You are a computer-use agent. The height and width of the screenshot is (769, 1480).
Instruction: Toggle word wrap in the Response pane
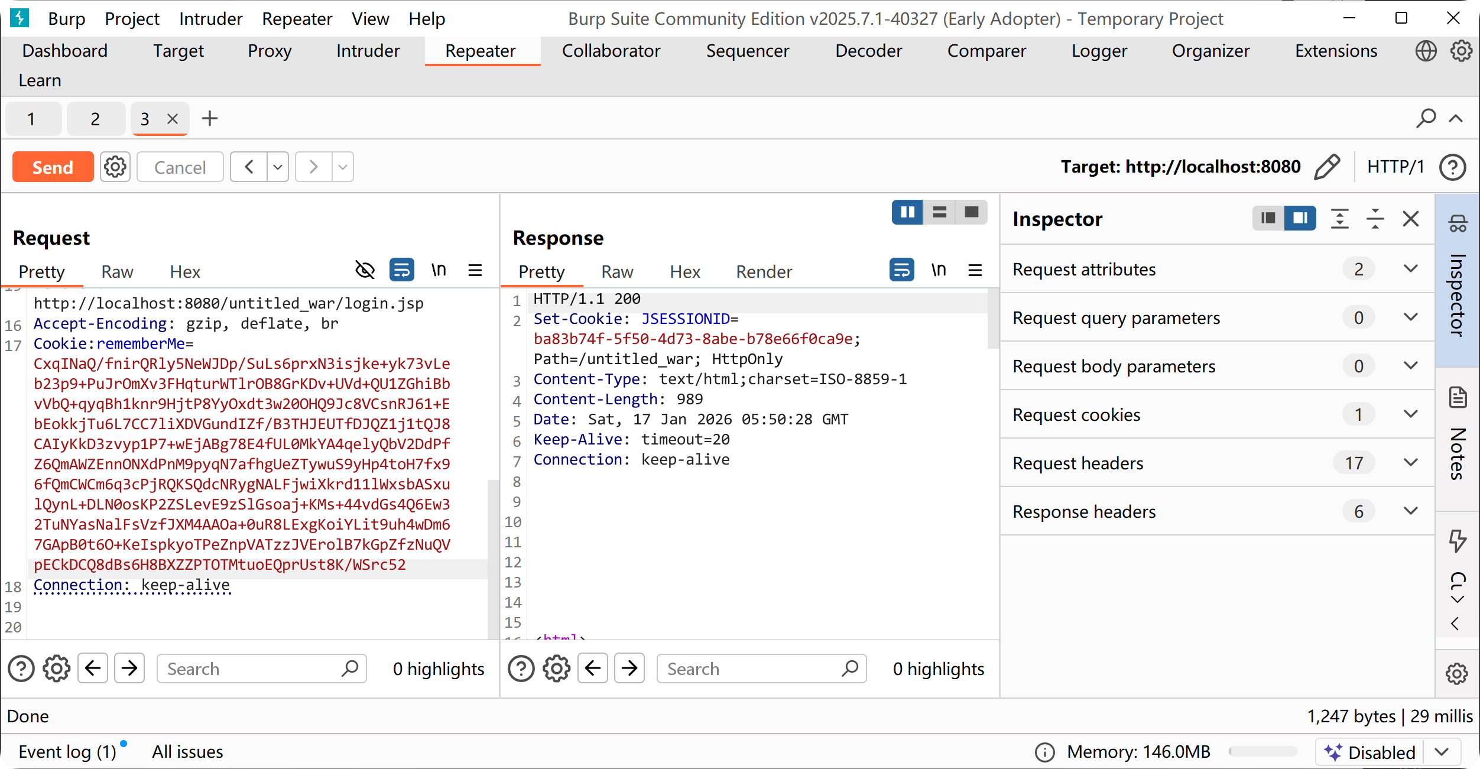click(902, 270)
